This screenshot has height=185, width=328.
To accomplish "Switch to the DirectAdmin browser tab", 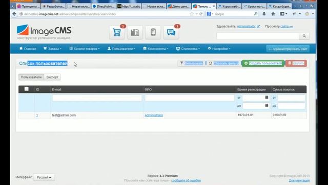I will [x=104, y=6].
